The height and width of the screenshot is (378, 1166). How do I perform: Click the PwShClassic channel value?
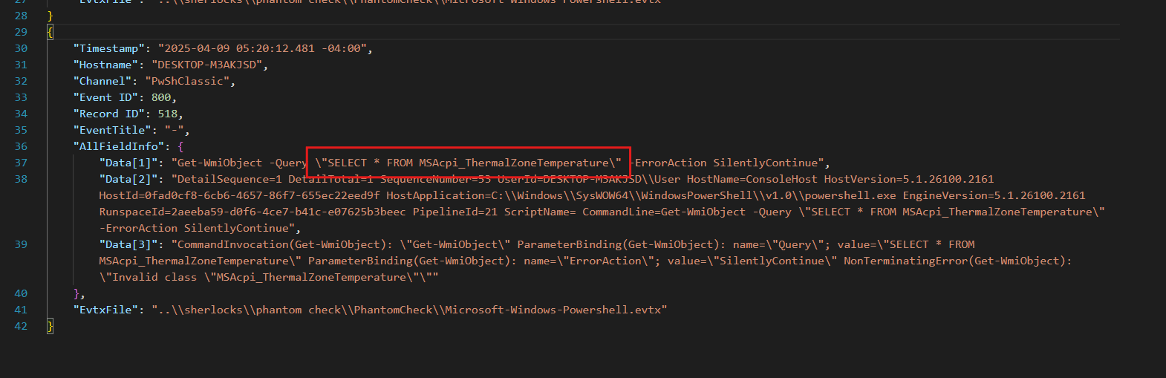click(x=187, y=81)
